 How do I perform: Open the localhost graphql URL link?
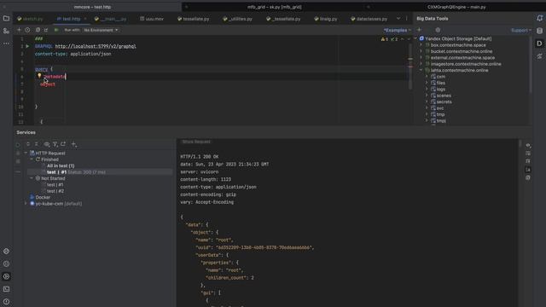pos(96,46)
